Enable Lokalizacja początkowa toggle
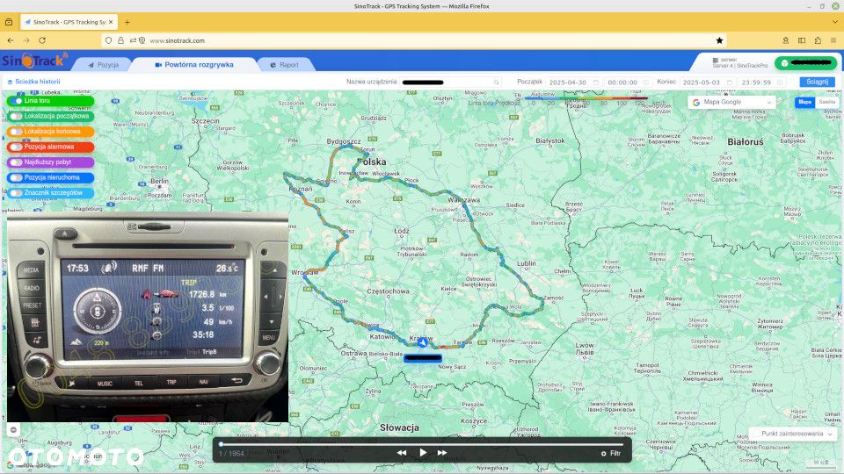Image resolution: width=844 pixels, height=474 pixels. pyautogui.click(x=16, y=116)
